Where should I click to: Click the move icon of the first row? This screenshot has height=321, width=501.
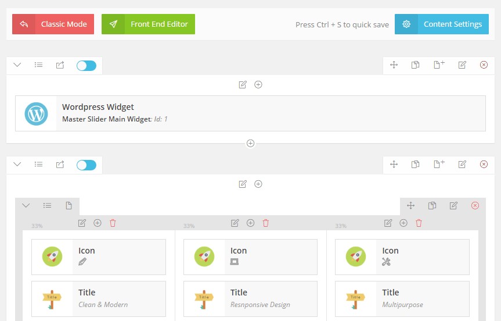pyautogui.click(x=394, y=65)
